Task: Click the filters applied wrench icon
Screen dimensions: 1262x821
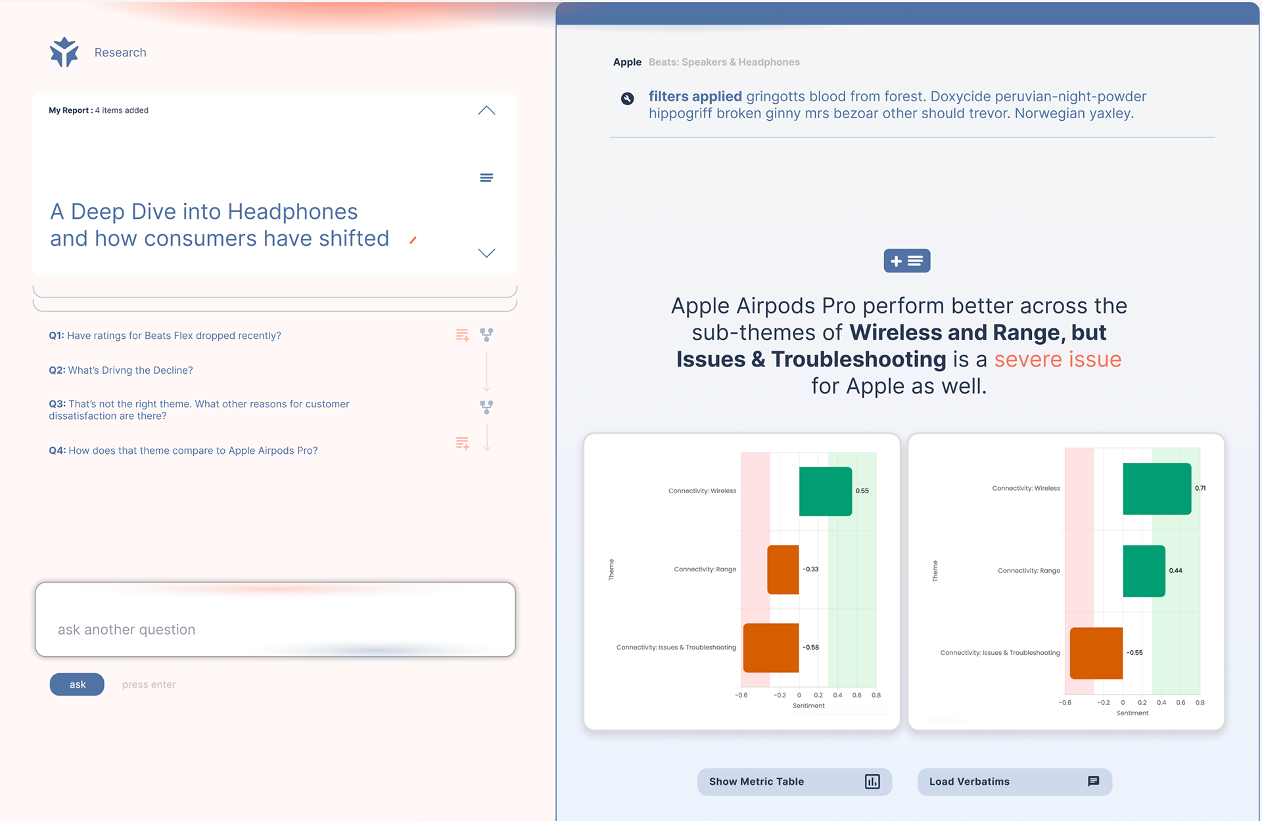Action: click(x=628, y=99)
